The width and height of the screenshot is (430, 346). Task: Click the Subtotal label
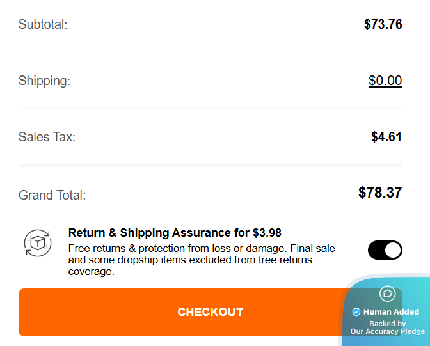click(x=43, y=25)
